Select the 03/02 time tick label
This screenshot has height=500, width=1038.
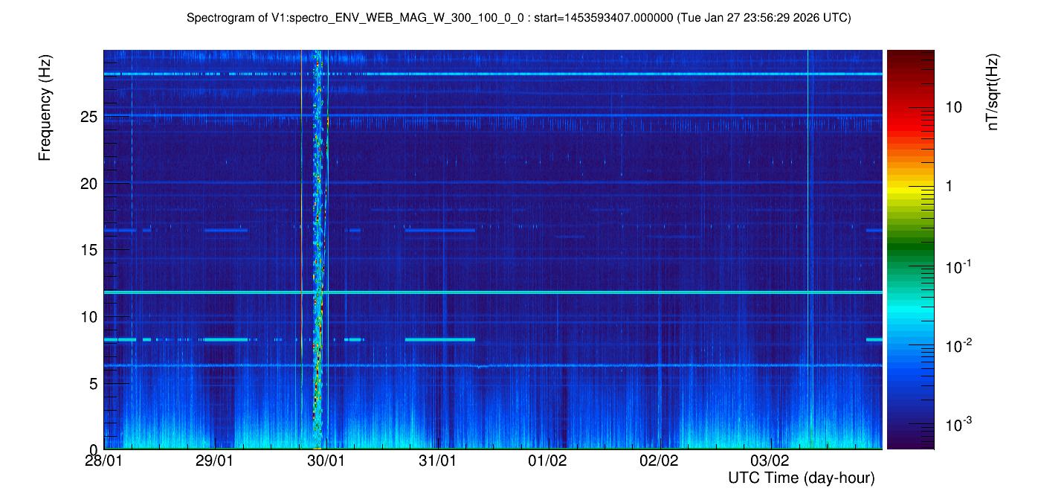[770, 461]
